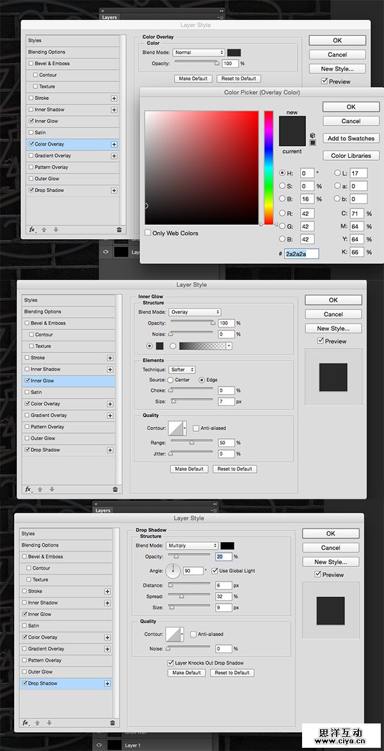
Task: Click the black shadow color swatch beside Multiply
Action: [x=227, y=545]
